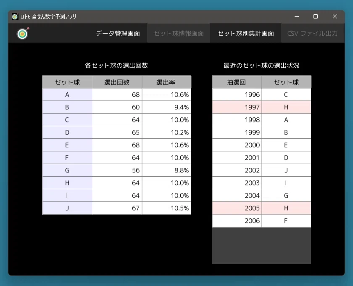Click the 65 count cell for D
This screenshot has height=286, width=353.
(117, 132)
